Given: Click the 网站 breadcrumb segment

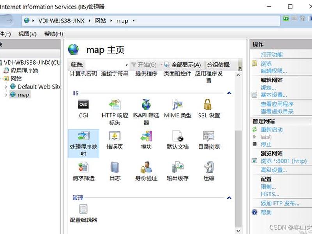Looking at the screenshot, I should point(100,21).
